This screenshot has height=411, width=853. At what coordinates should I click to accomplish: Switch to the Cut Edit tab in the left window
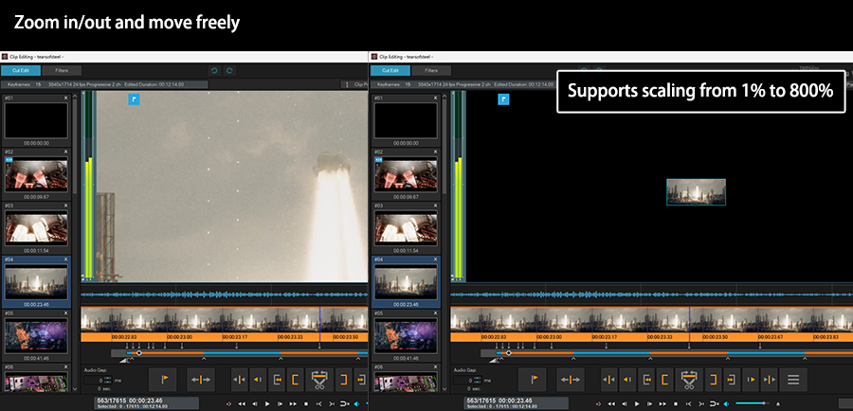coord(20,71)
